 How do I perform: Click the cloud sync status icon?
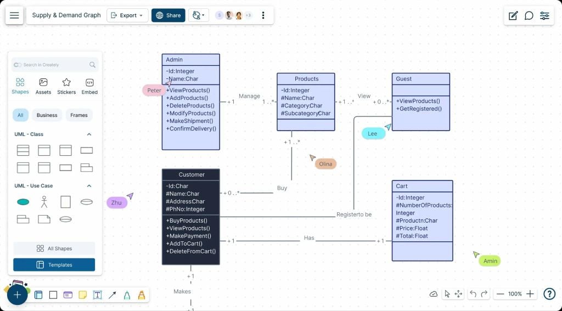tap(434, 294)
